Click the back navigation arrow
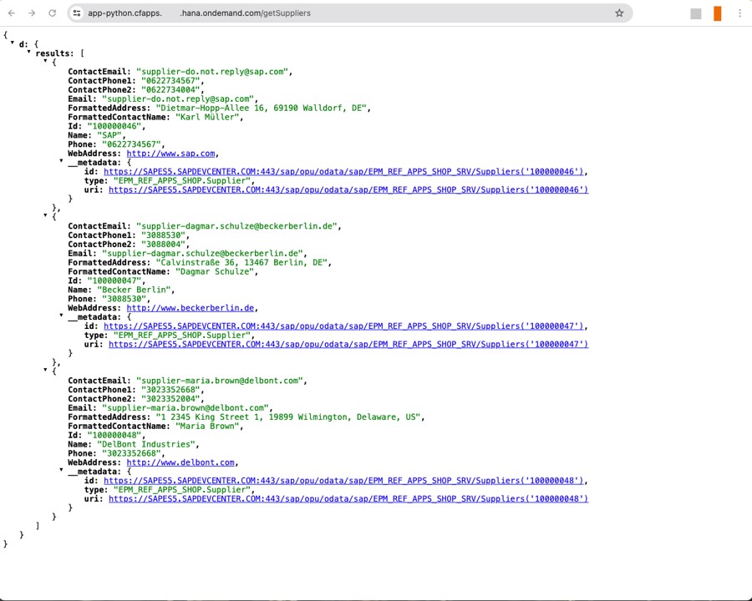752x601 pixels. point(11,13)
